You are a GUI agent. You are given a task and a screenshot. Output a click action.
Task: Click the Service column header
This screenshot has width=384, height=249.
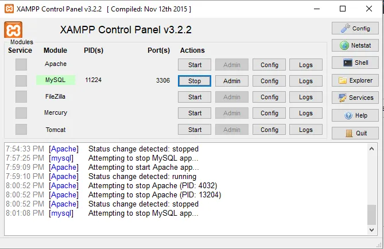point(20,50)
